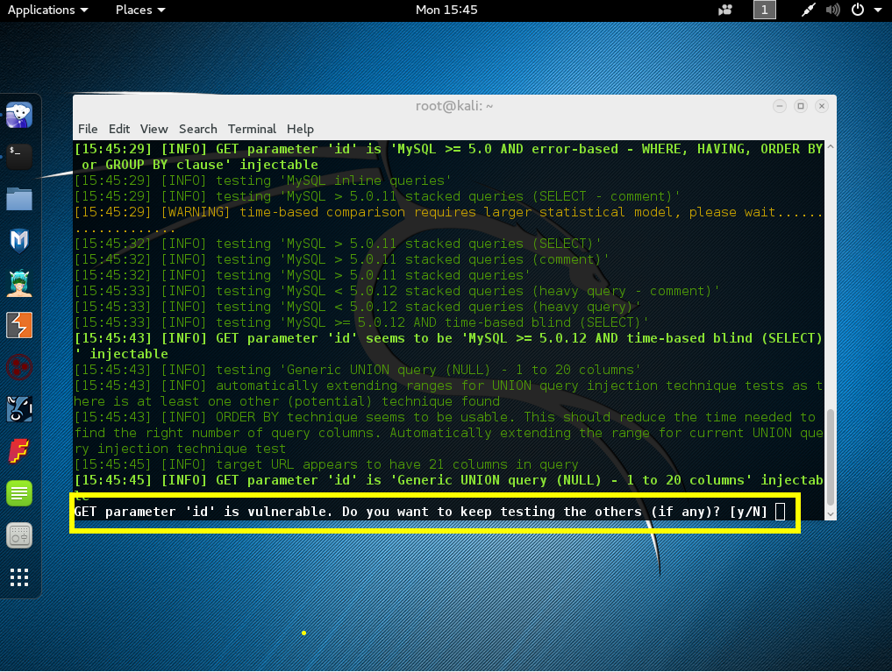
Task: Launch Metasploit framework from dock
Action: point(19,241)
